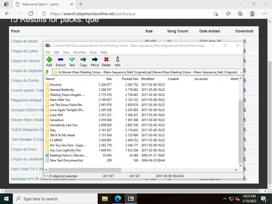Viewport: 272px width, 204px height.
Task: Open the 7-Zip Help menu
Action: click(x=104, y=52)
